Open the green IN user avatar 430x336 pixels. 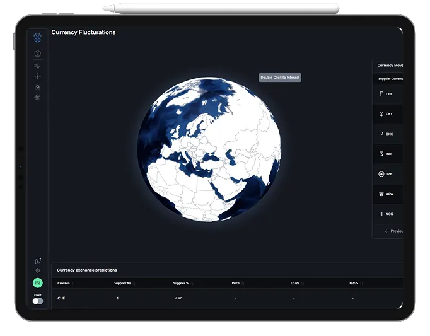click(38, 283)
